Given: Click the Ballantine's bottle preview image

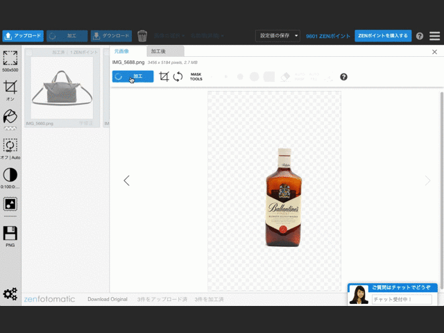Looking at the screenshot, I should [x=283, y=197].
